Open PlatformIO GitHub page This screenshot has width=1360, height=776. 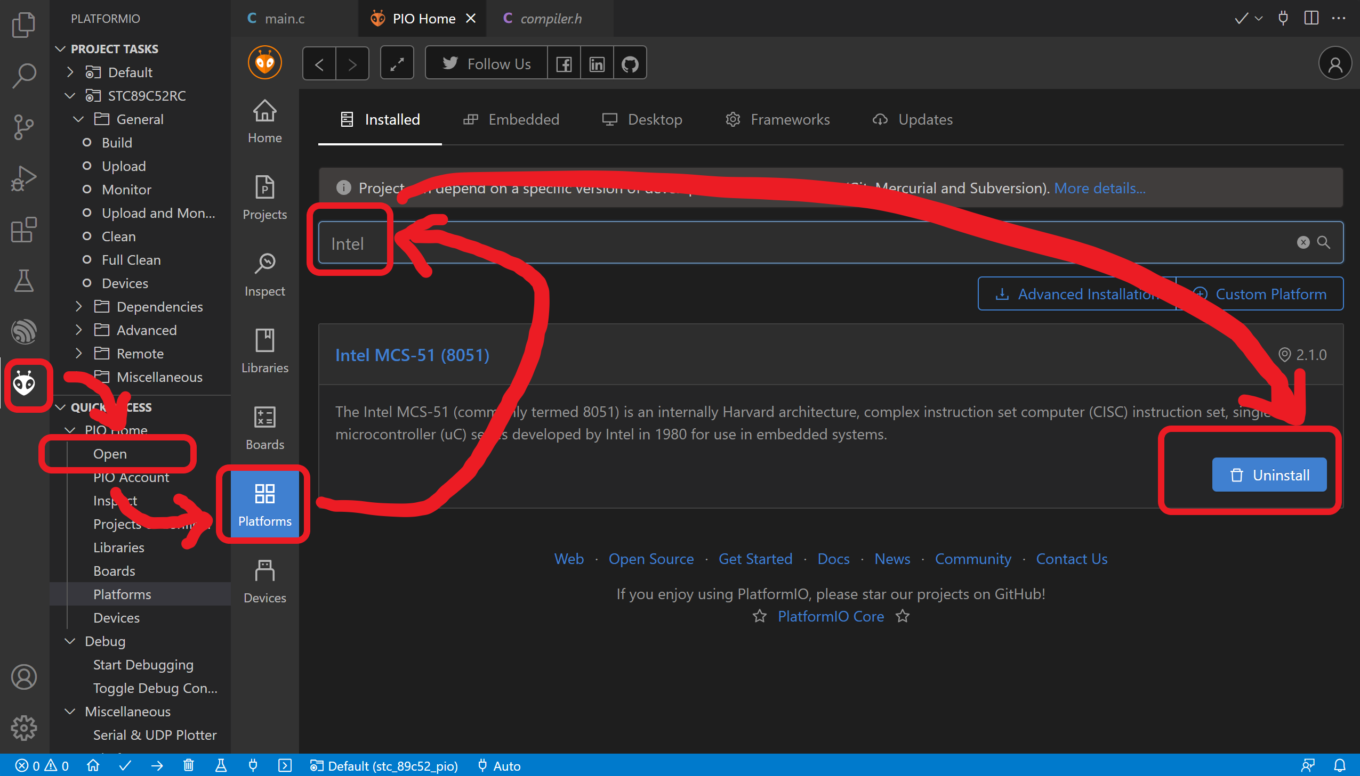[x=630, y=64]
